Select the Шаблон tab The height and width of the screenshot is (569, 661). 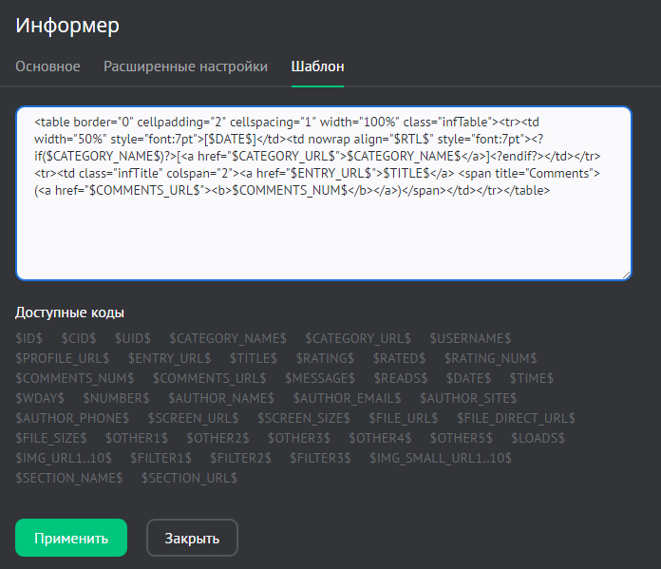click(317, 66)
